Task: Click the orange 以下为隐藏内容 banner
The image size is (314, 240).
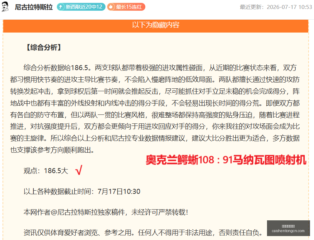Action: click(x=156, y=26)
